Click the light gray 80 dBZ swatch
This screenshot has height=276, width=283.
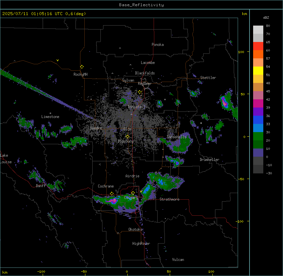coord(258,30)
